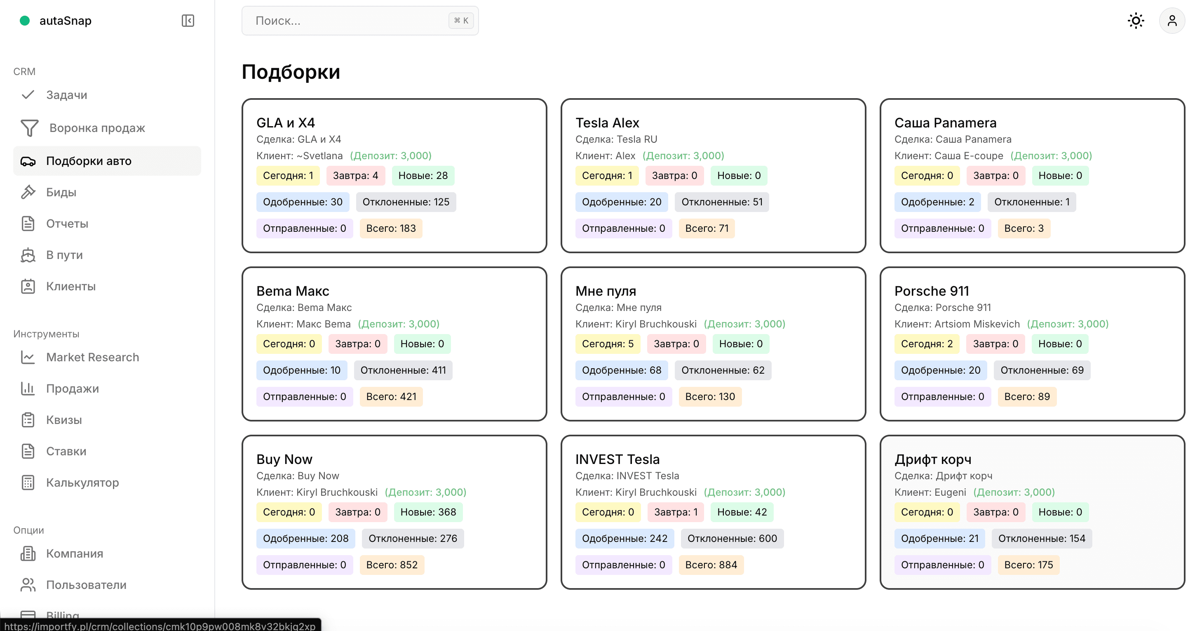Click the Биды gavel icon
1202x631 pixels.
(x=28, y=192)
